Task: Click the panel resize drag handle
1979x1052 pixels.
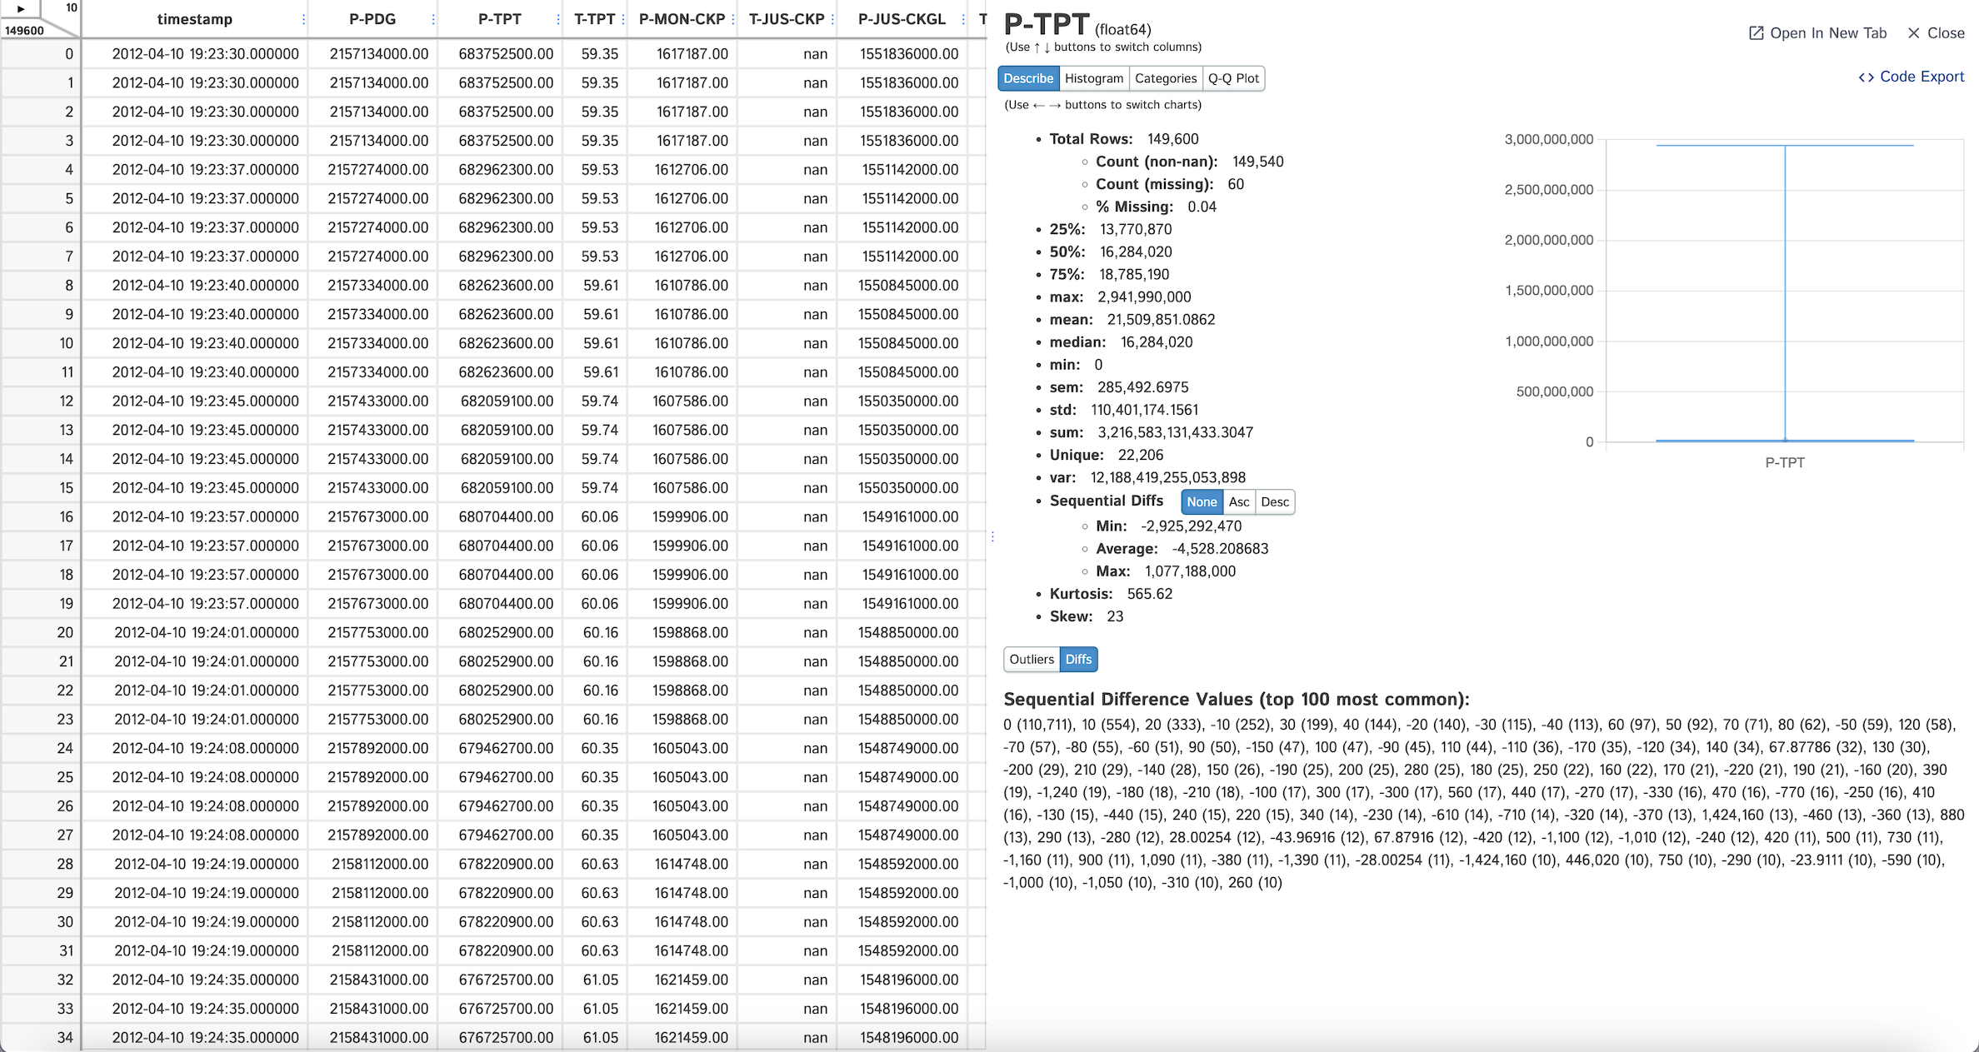Action: [992, 536]
